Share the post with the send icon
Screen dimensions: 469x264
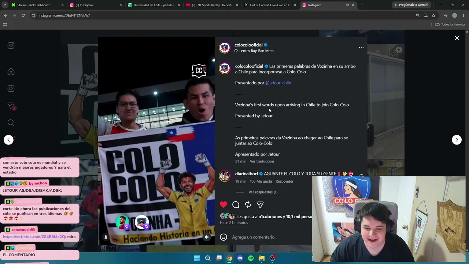click(260, 205)
